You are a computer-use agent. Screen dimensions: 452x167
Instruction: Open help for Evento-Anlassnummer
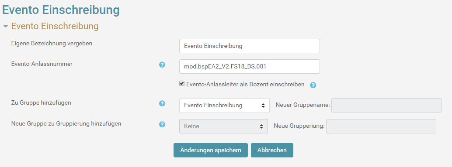[162, 65]
